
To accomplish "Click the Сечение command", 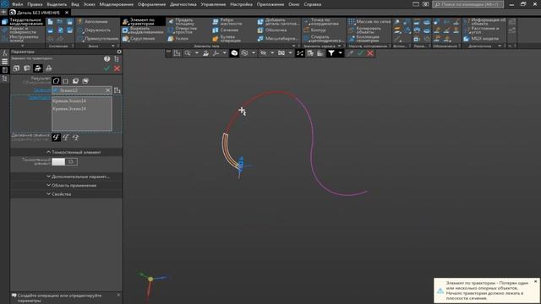I will (226, 30).
